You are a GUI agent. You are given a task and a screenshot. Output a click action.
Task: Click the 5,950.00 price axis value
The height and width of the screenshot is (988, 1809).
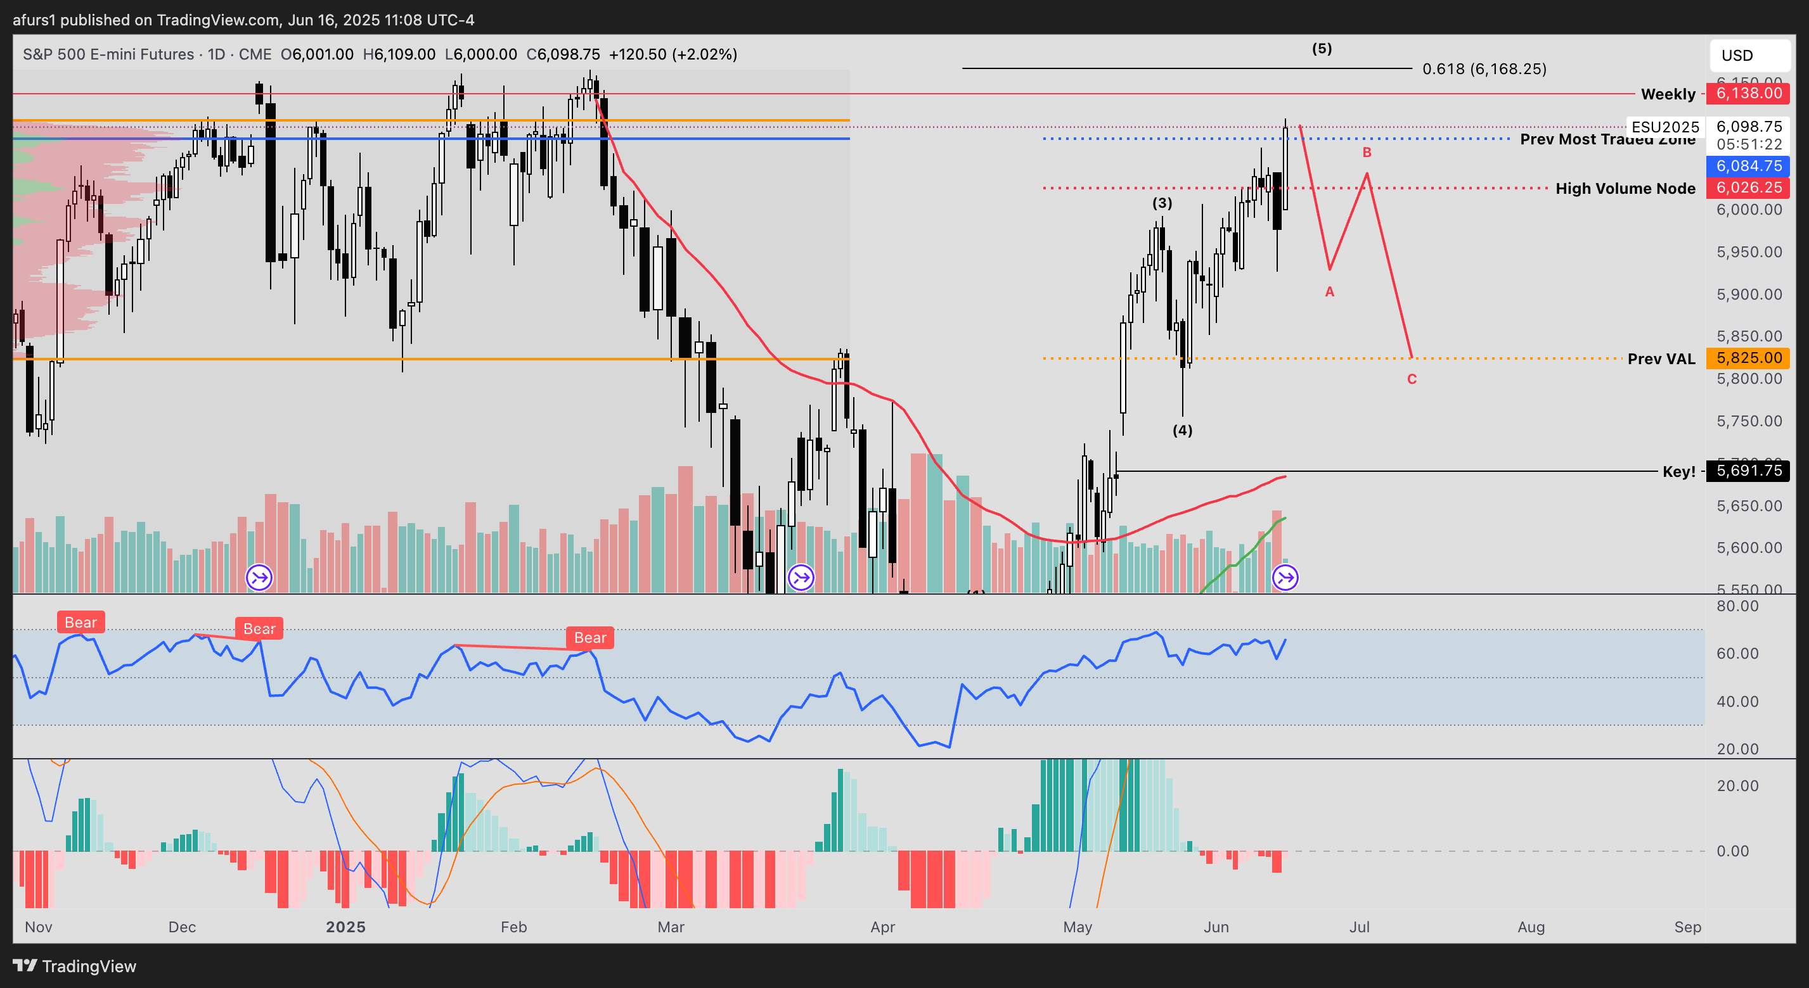(1749, 252)
